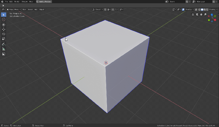Open the Global transform orientation dropdown

click(x=97, y=9)
